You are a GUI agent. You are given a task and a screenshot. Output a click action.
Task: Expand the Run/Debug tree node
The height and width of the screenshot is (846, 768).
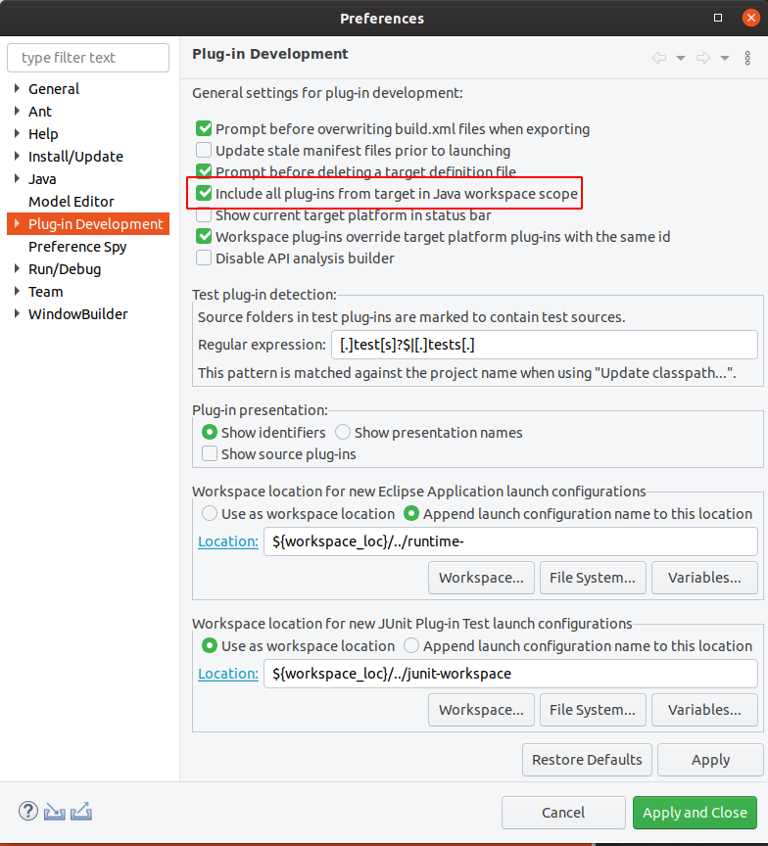point(17,268)
